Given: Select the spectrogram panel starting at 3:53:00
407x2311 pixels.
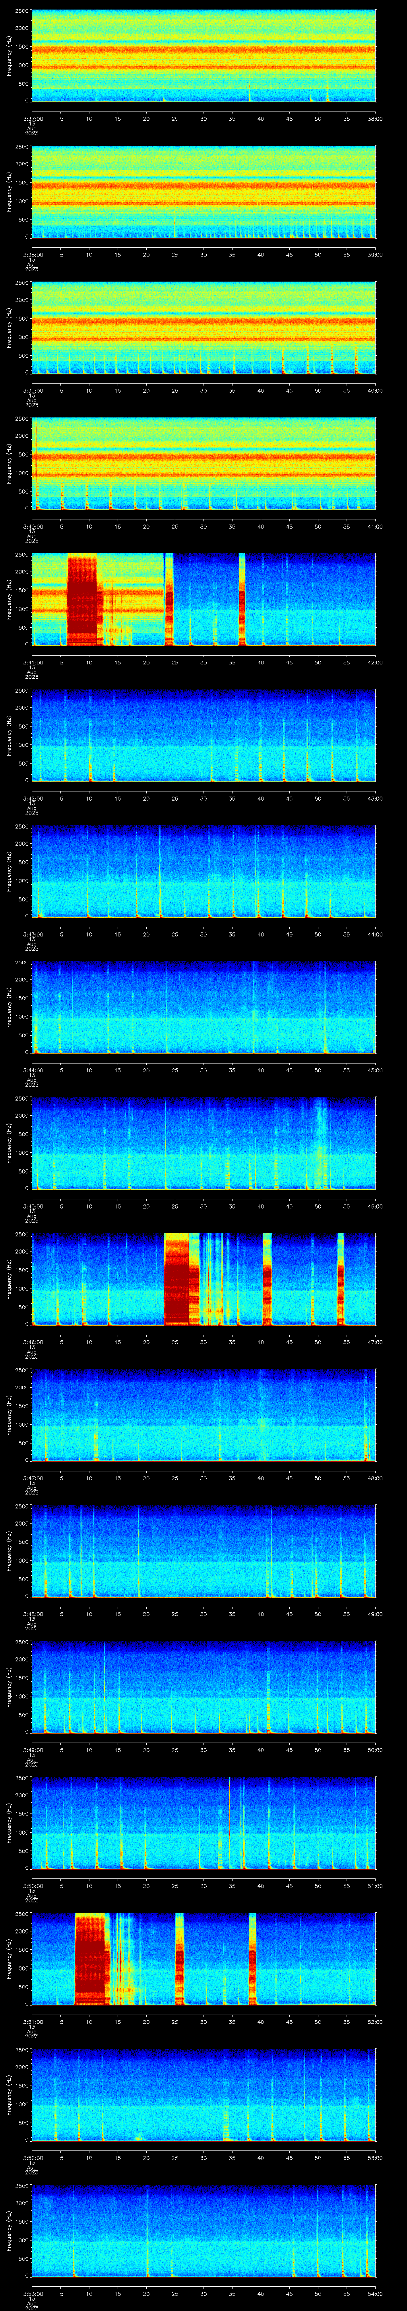Looking at the screenshot, I should (x=204, y=2231).
